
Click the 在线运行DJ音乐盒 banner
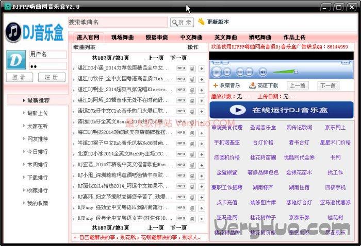(x=282, y=110)
